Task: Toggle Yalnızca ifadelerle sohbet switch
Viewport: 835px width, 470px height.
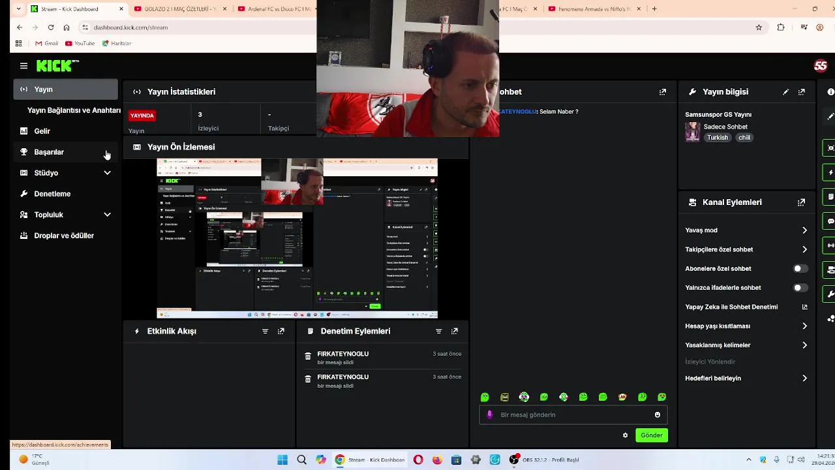Action: pos(800,288)
